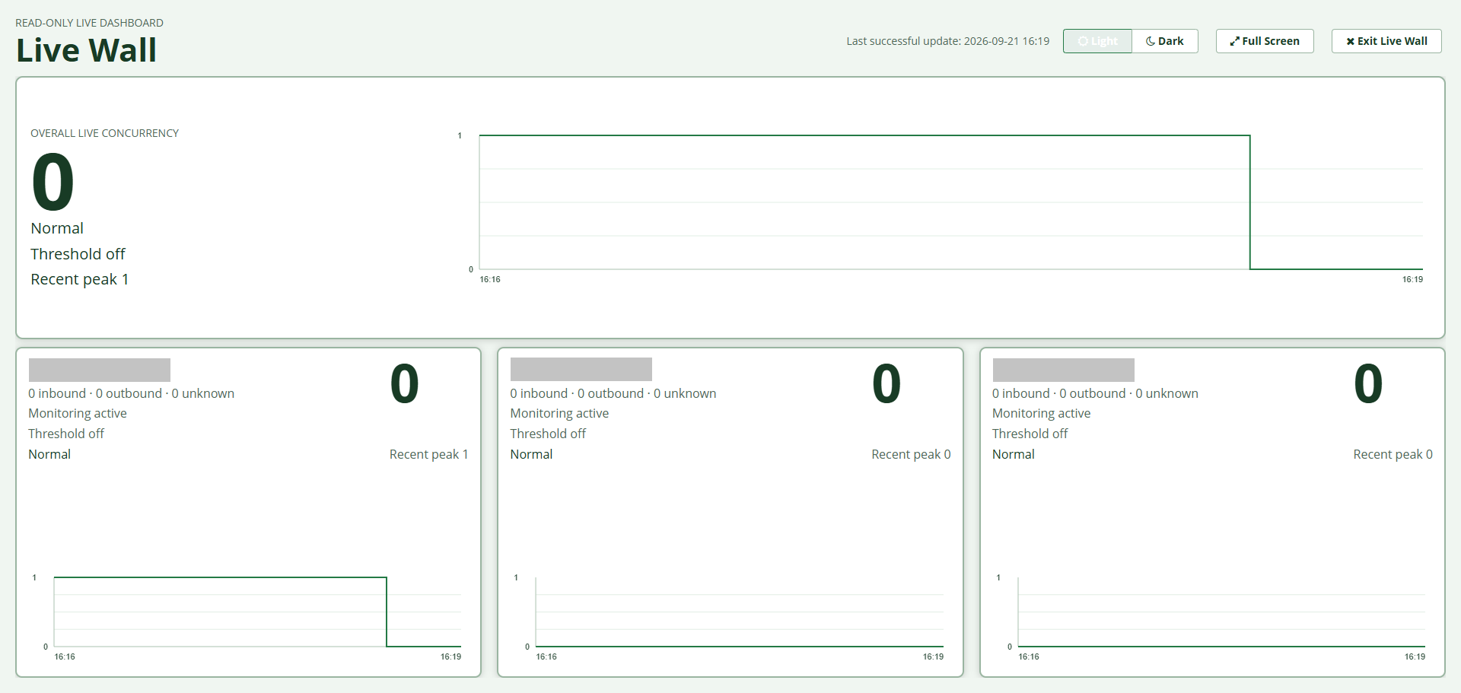Click the overall concurrency chart drop at 16:19
Screen dimensions: 1461x693
[1250, 202]
